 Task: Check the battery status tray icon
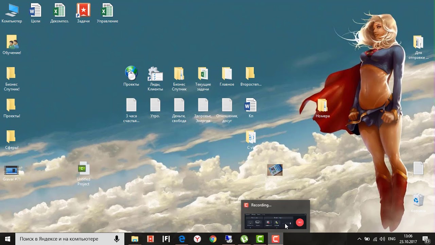coord(367,239)
